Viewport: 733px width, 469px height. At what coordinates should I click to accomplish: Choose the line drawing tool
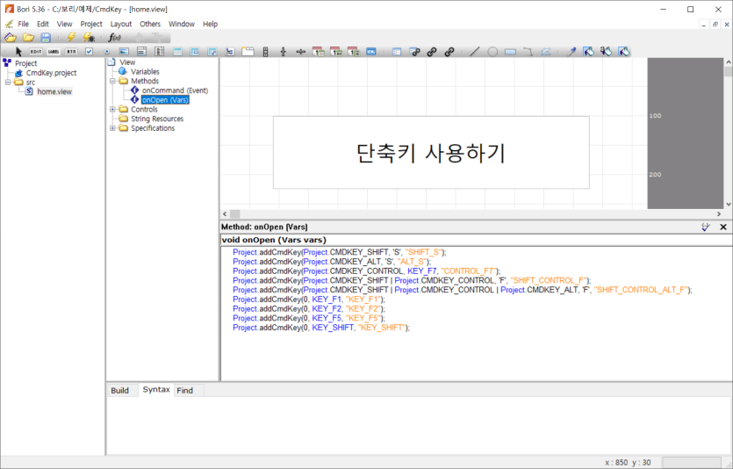click(x=475, y=52)
